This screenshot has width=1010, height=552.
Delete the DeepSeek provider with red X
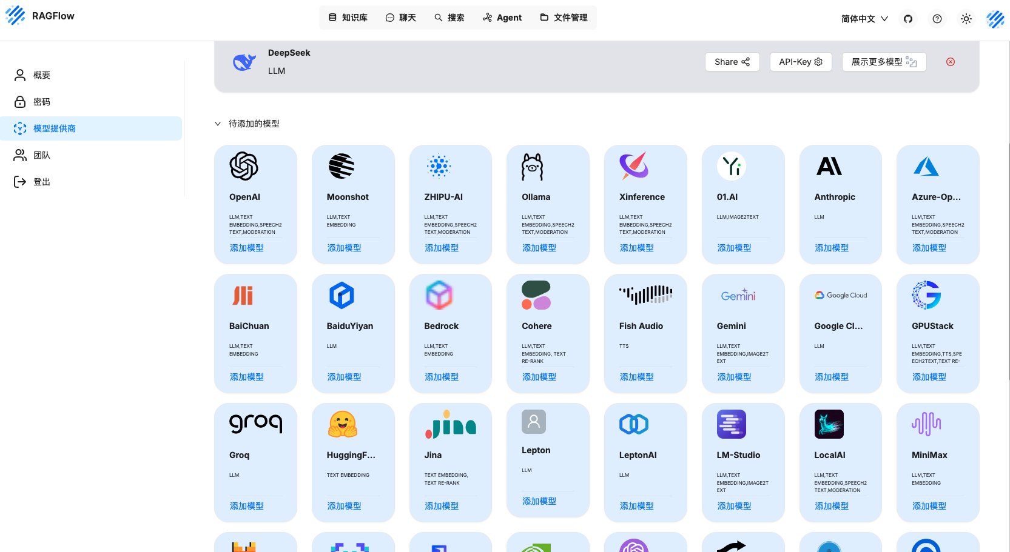(951, 62)
